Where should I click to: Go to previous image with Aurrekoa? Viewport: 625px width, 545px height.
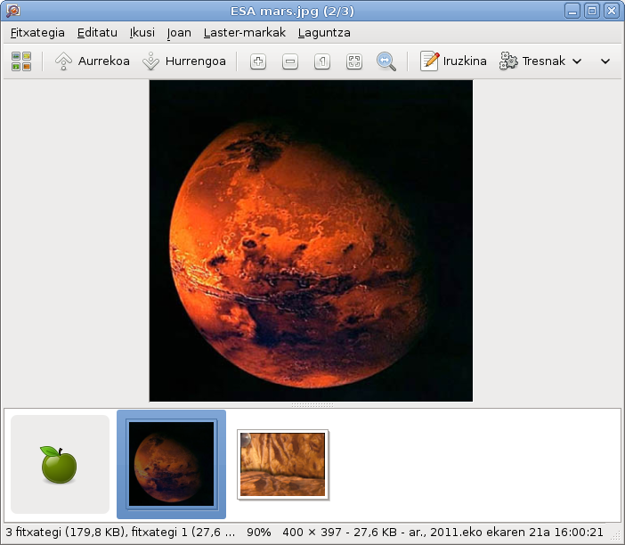coord(93,61)
